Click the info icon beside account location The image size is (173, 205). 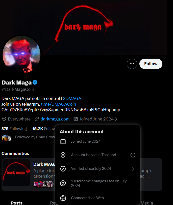(x=133, y=155)
